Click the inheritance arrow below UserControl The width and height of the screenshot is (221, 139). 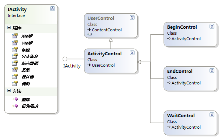pos(111,40)
